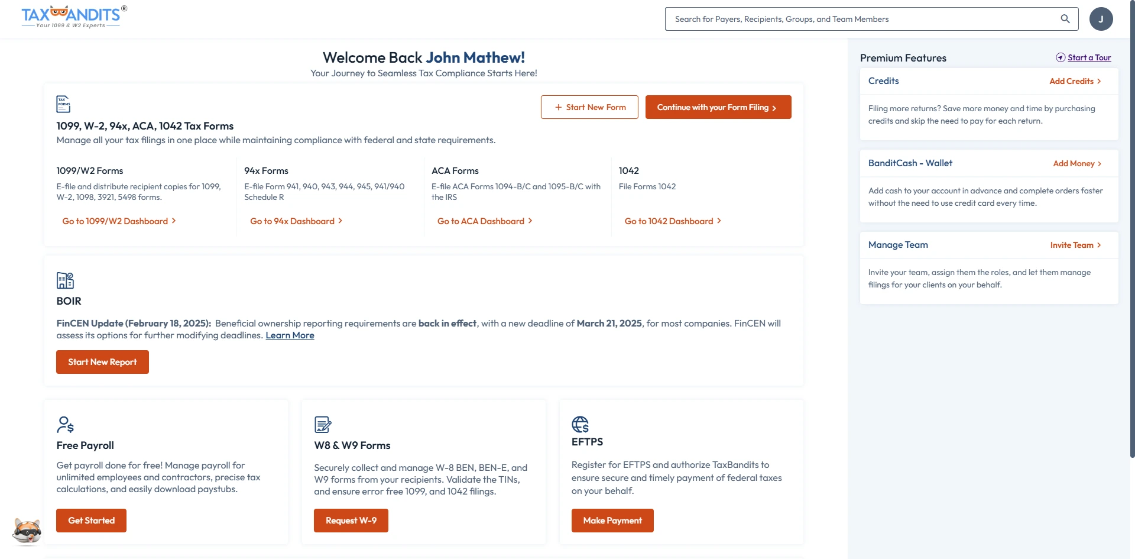Click the TaxBandits logo
1135x559 pixels.
74,17
